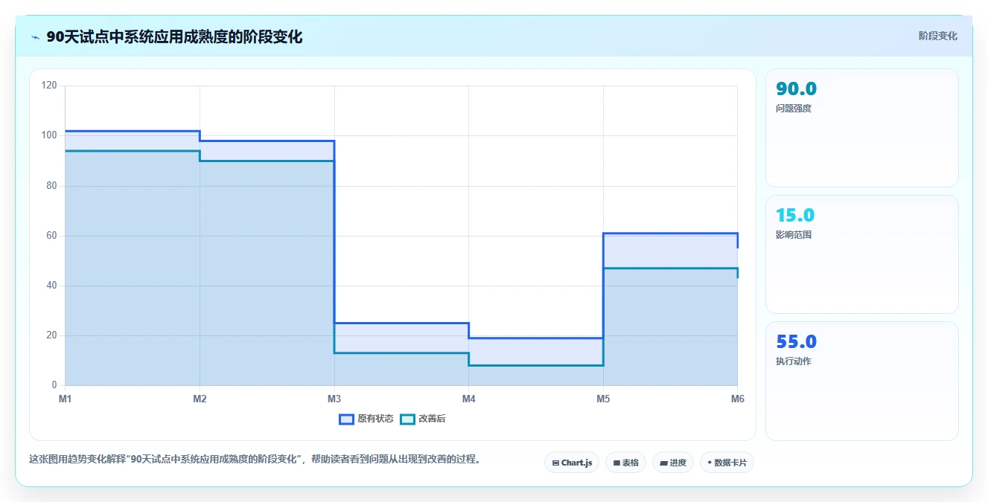988x502 pixels.
Task: Click the 100 y-axis value
Action: (x=49, y=135)
